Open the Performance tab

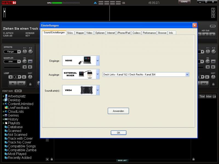coord(149,33)
